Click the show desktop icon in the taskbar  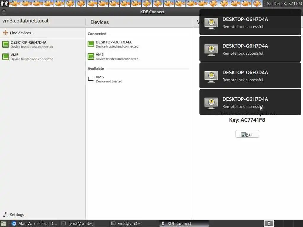(4, 223)
